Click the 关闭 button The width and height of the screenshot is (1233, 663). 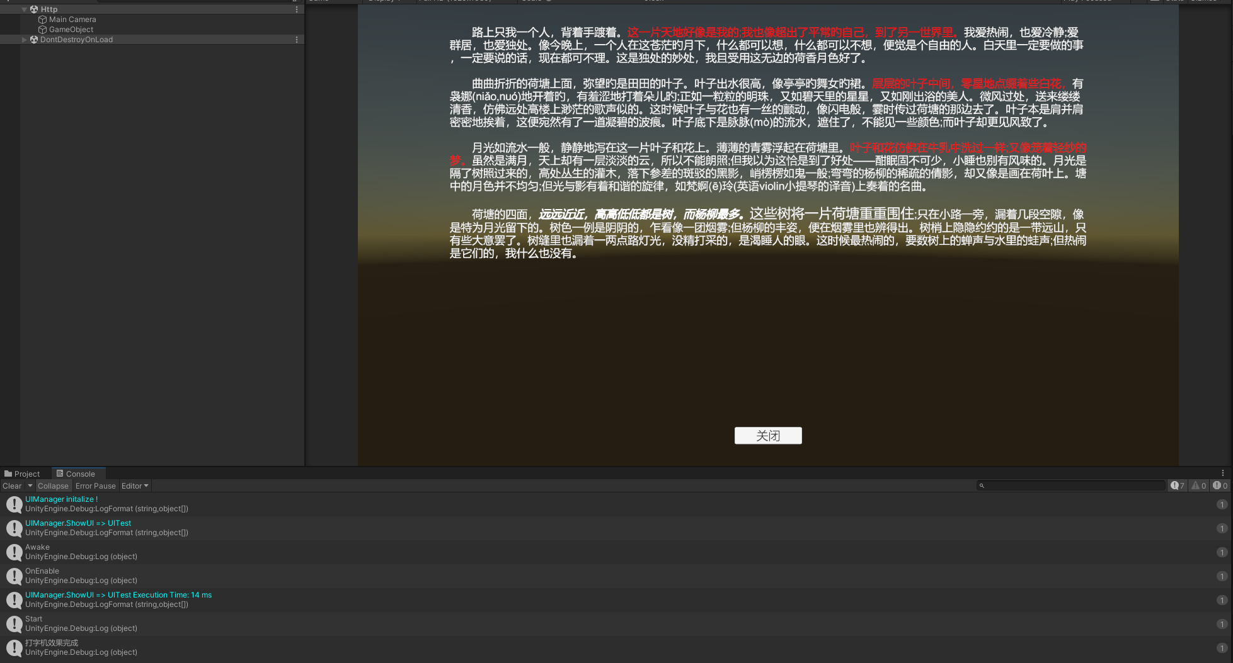point(768,436)
